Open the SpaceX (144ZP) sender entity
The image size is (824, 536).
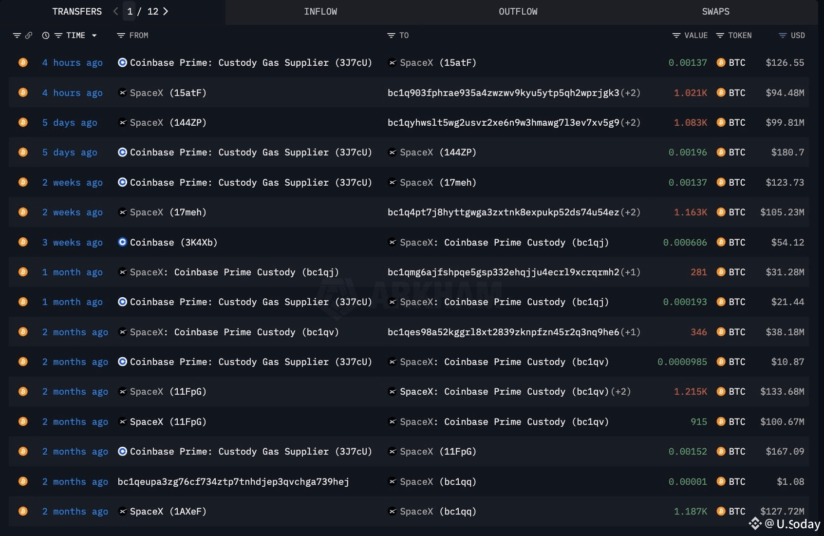pyautogui.click(x=168, y=122)
